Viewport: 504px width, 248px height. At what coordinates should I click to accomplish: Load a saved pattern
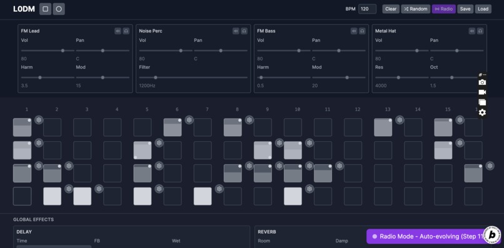click(483, 9)
